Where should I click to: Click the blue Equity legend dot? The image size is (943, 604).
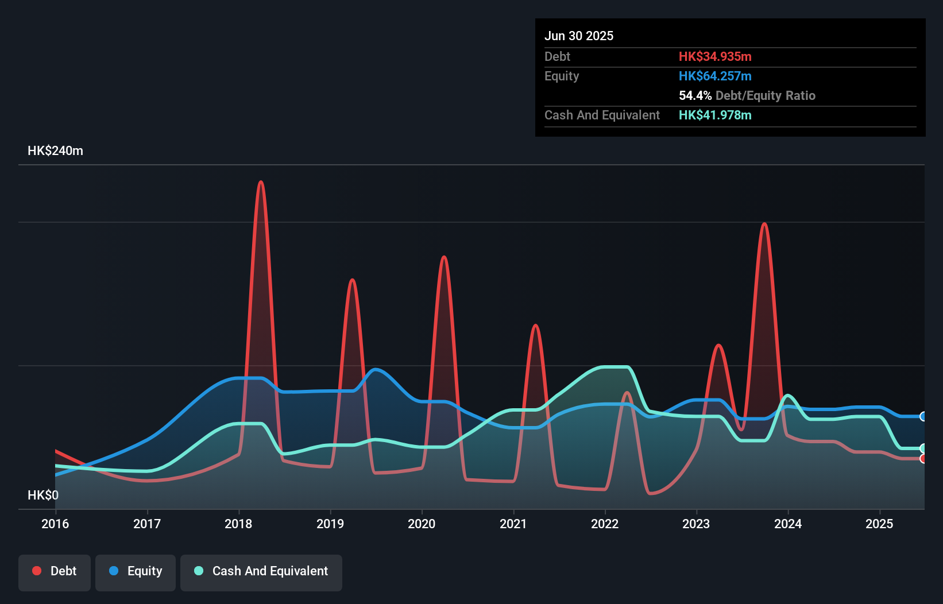point(114,571)
